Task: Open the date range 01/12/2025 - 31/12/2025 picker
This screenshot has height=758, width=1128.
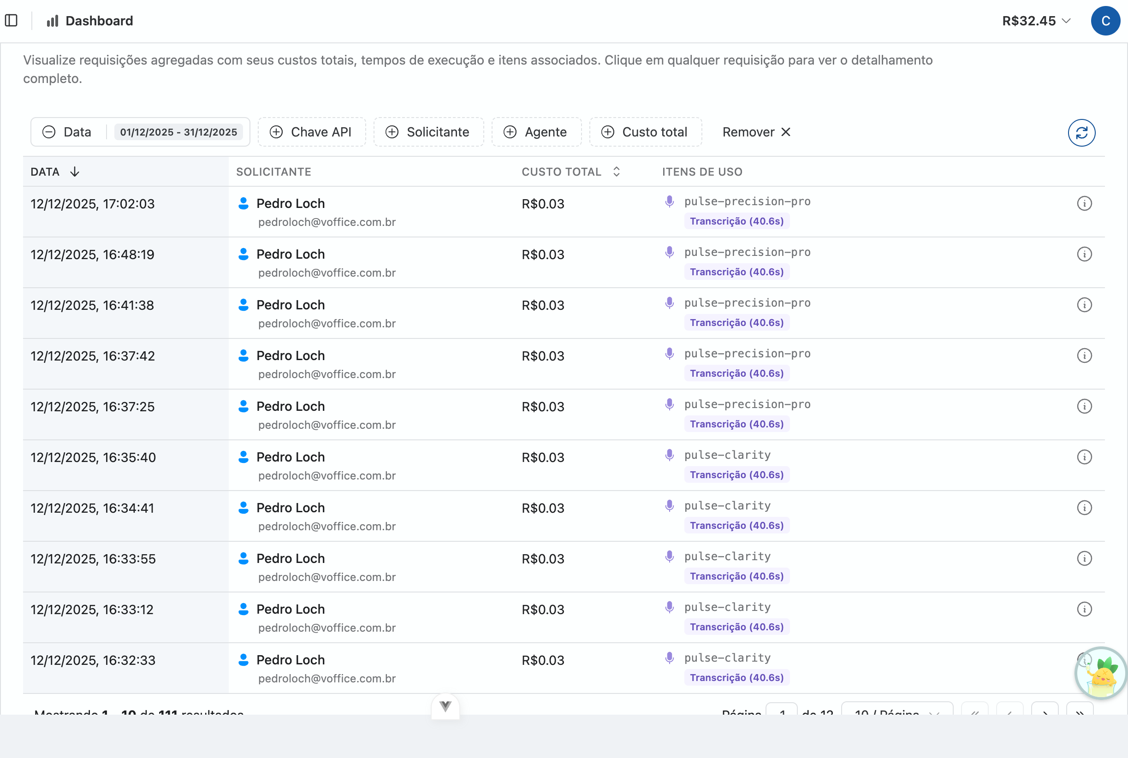Action: (x=178, y=132)
